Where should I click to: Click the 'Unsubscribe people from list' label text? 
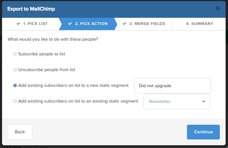pos(47,70)
